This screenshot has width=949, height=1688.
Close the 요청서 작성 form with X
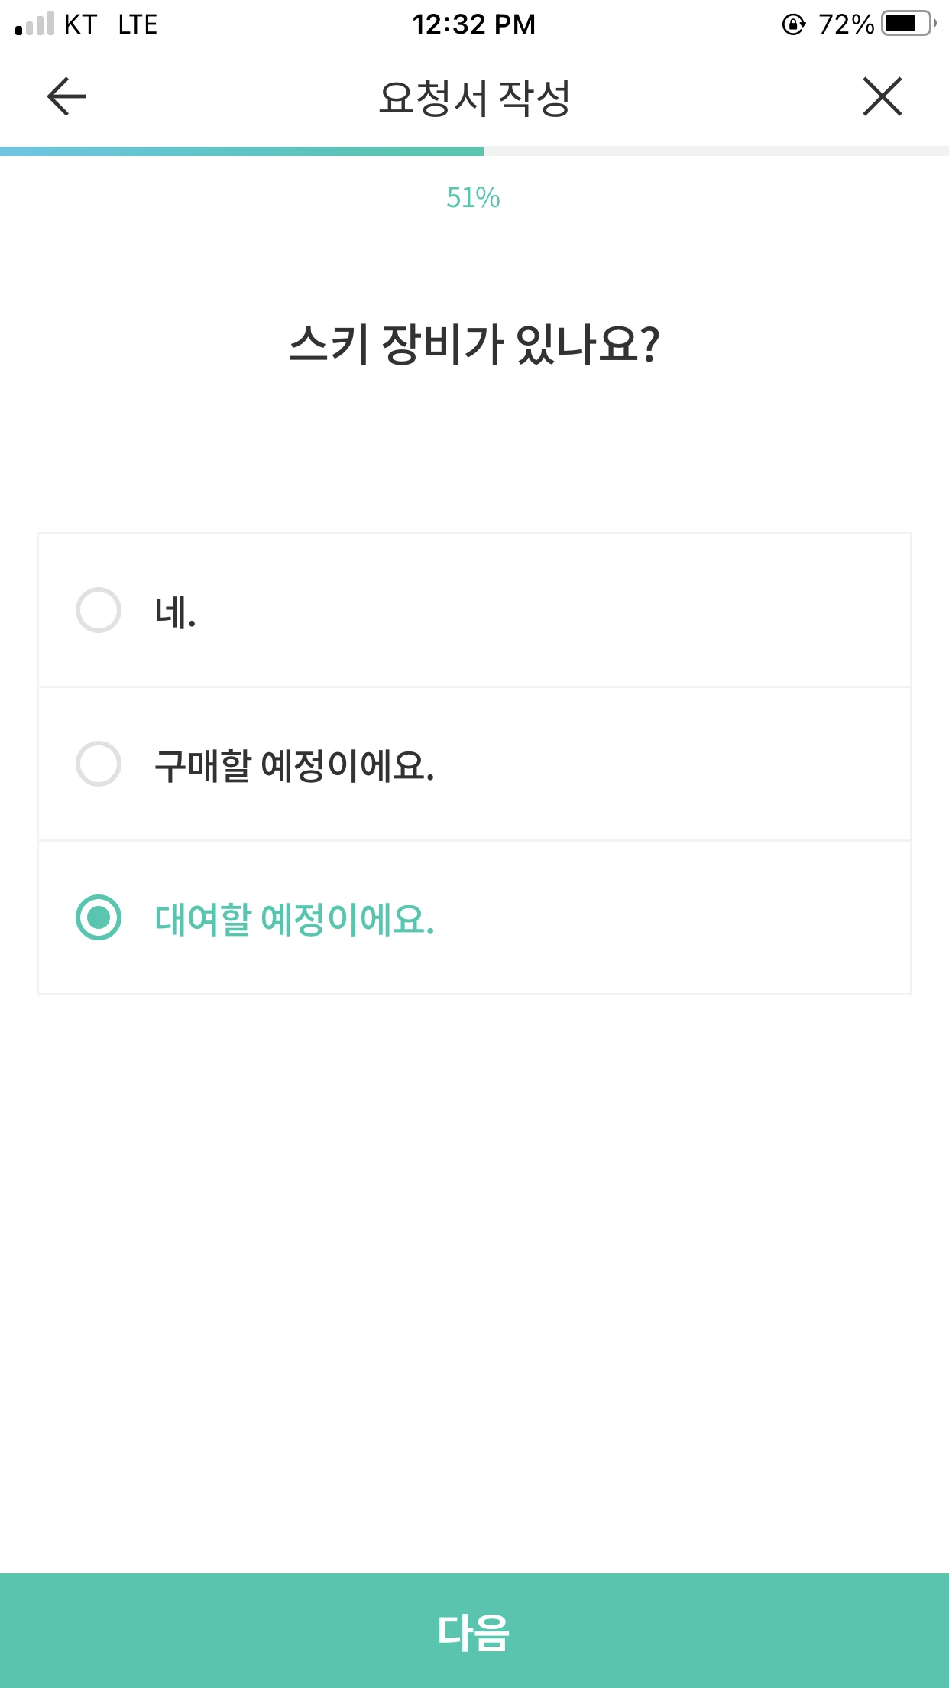coord(882,97)
